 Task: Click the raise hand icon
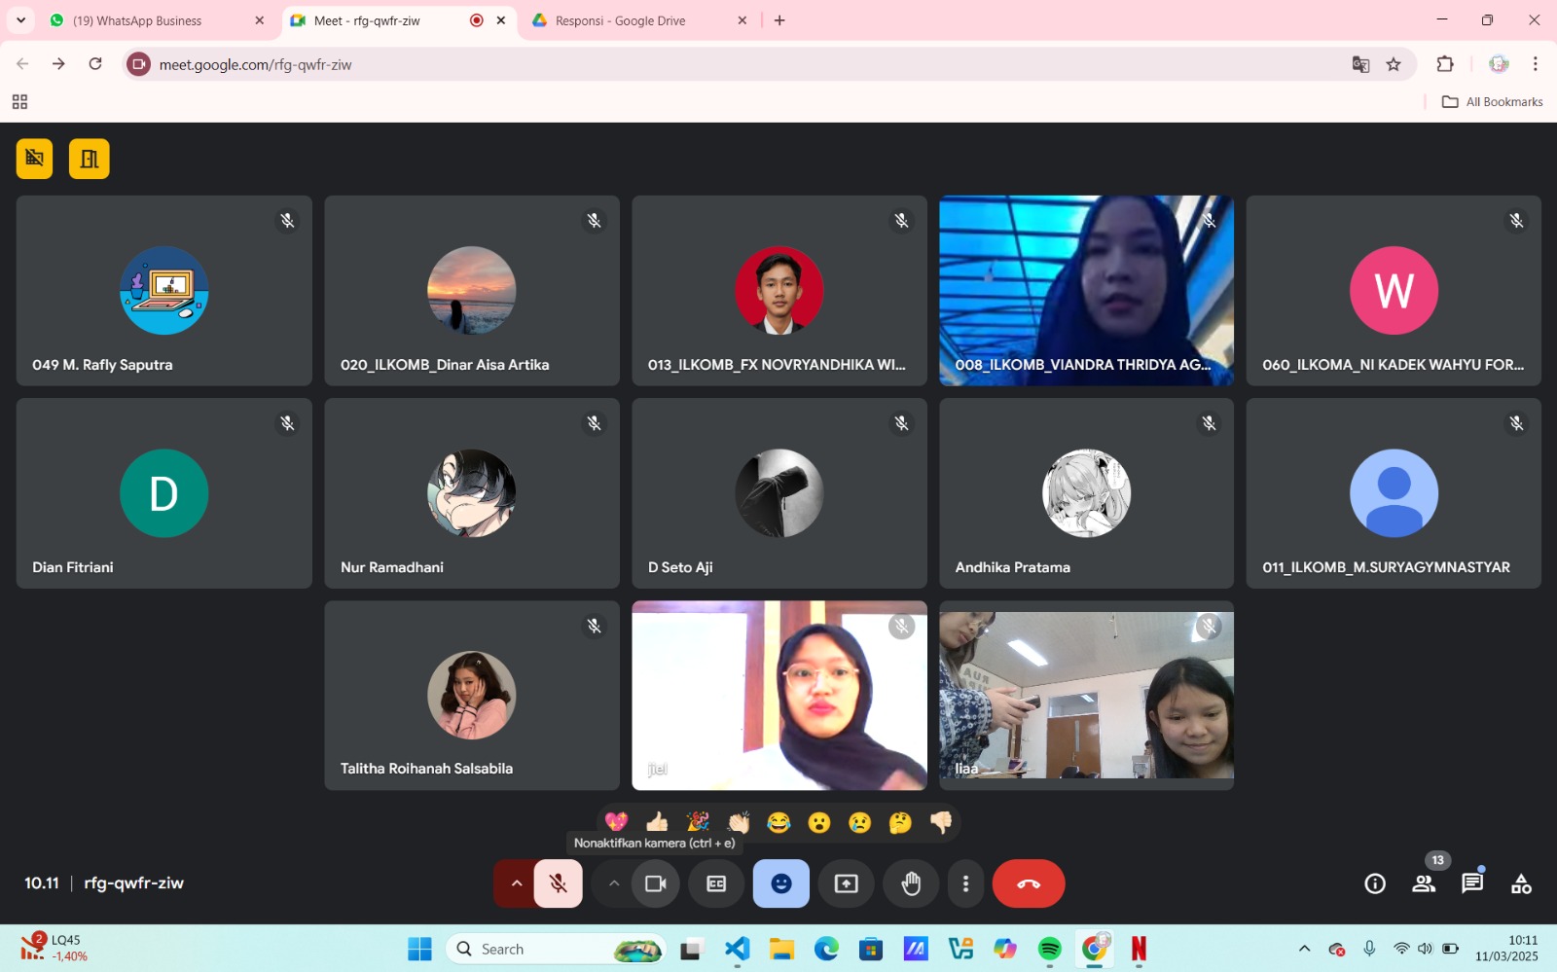tap(911, 883)
